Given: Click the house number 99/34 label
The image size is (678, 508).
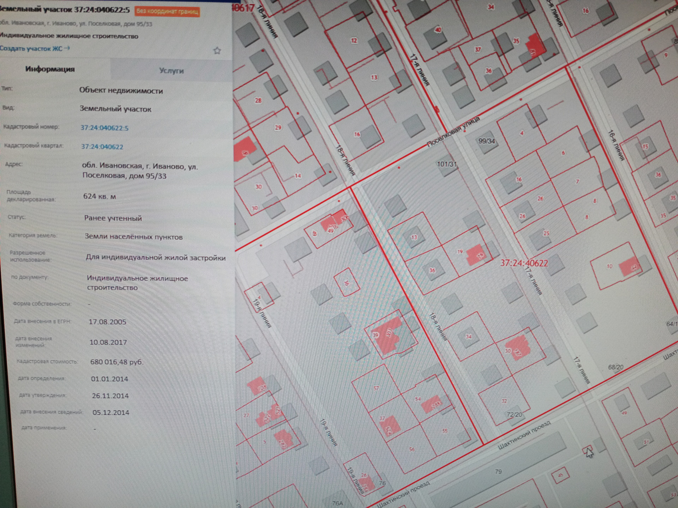Looking at the screenshot, I should click(487, 141).
